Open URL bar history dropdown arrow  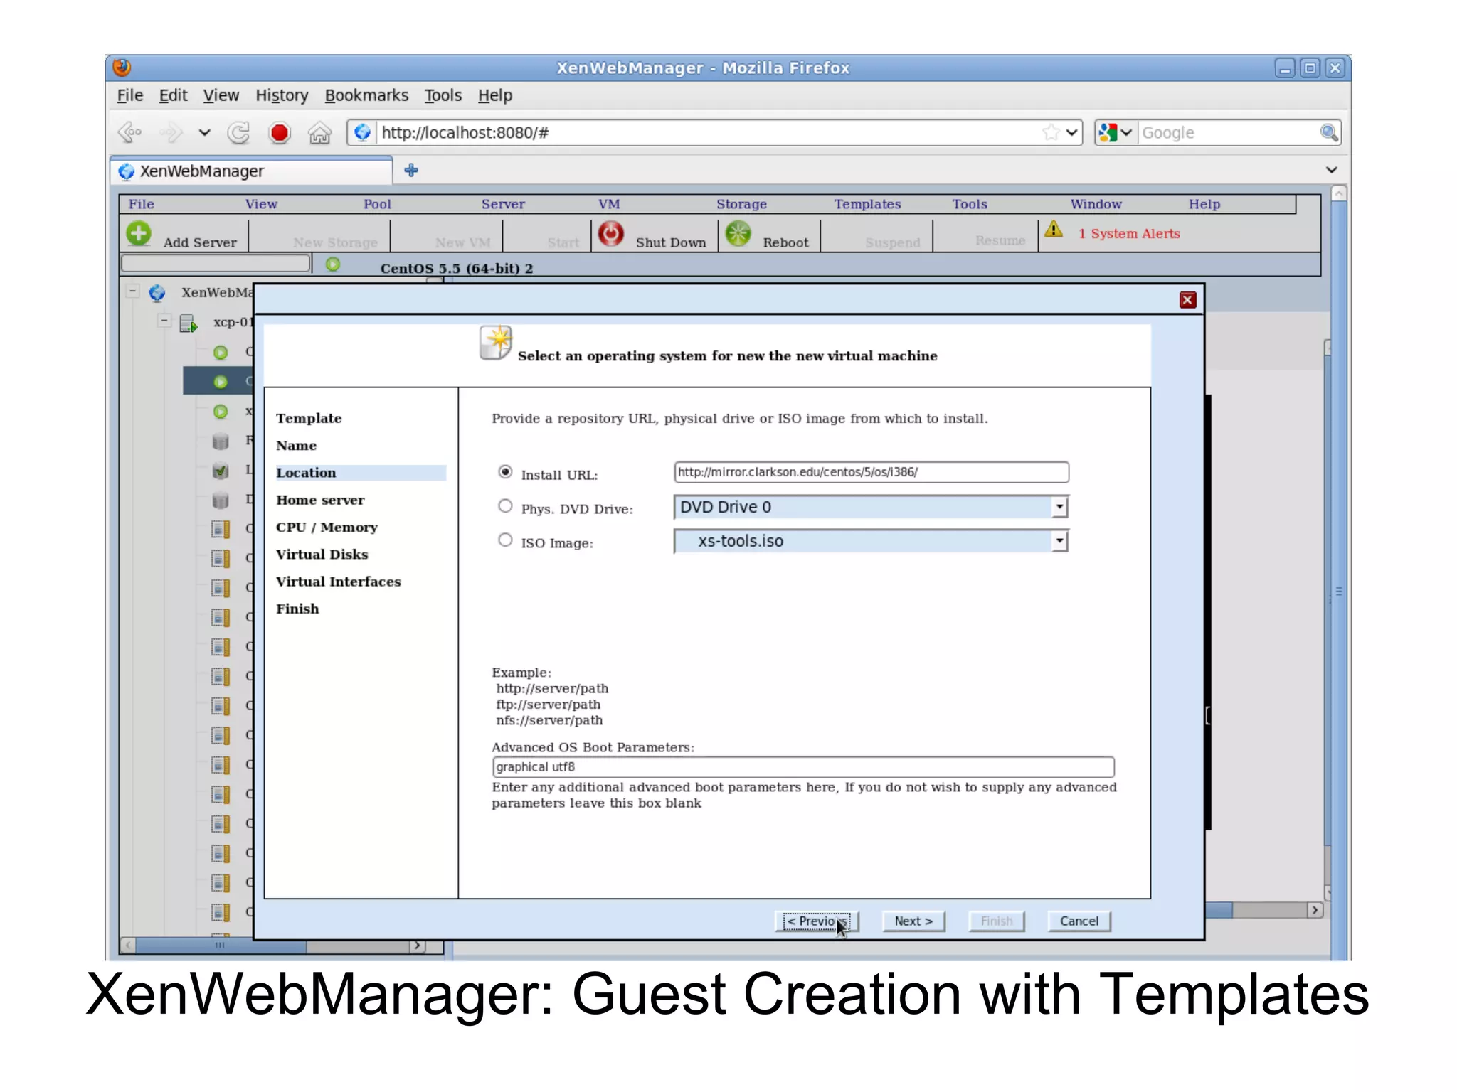click(1071, 132)
